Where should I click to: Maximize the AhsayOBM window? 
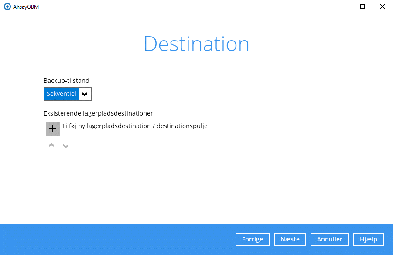(x=362, y=7)
